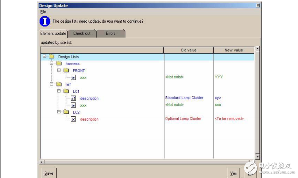298x178 pixels.
Task: Collapse the ref tree node
Action: (51, 84)
